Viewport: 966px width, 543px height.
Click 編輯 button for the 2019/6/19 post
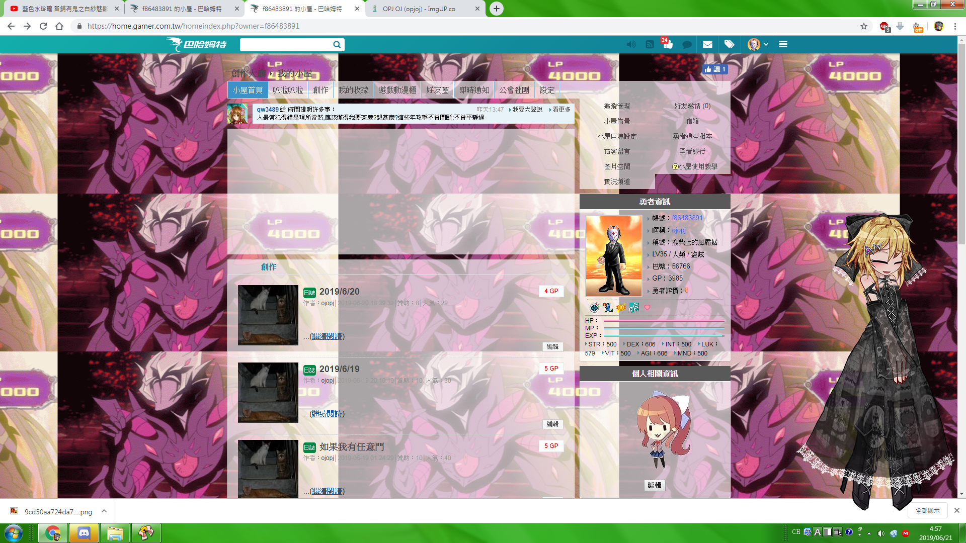click(552, 424)
